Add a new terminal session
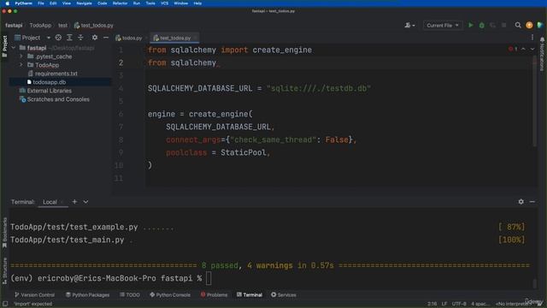The image size is (547, 308). click(74, 202)
